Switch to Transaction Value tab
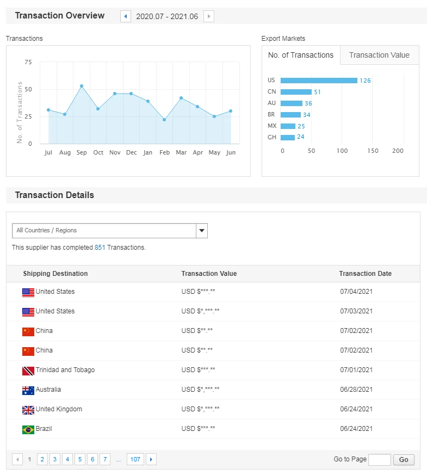This screenshot has height=475, width=427. coord(379,55)
